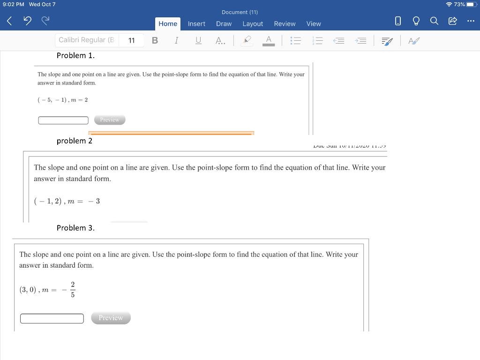Apply numbered list formatting
This screenshot has width=480, height=360.
tap(317, 40)
